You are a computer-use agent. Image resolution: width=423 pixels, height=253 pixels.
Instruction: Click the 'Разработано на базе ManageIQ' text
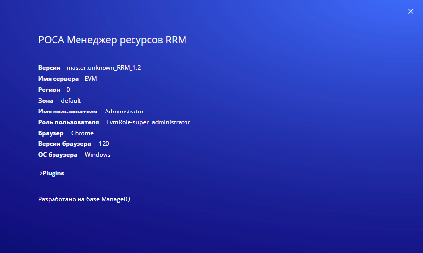click(84, 200)
